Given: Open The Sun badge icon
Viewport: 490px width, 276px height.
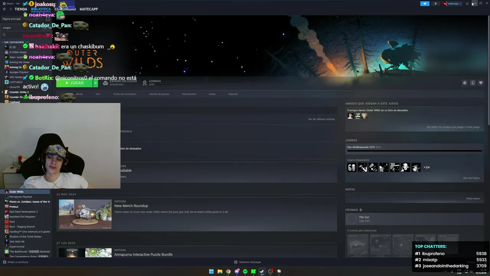Looking at the screenshot, I should click(351, 219).
